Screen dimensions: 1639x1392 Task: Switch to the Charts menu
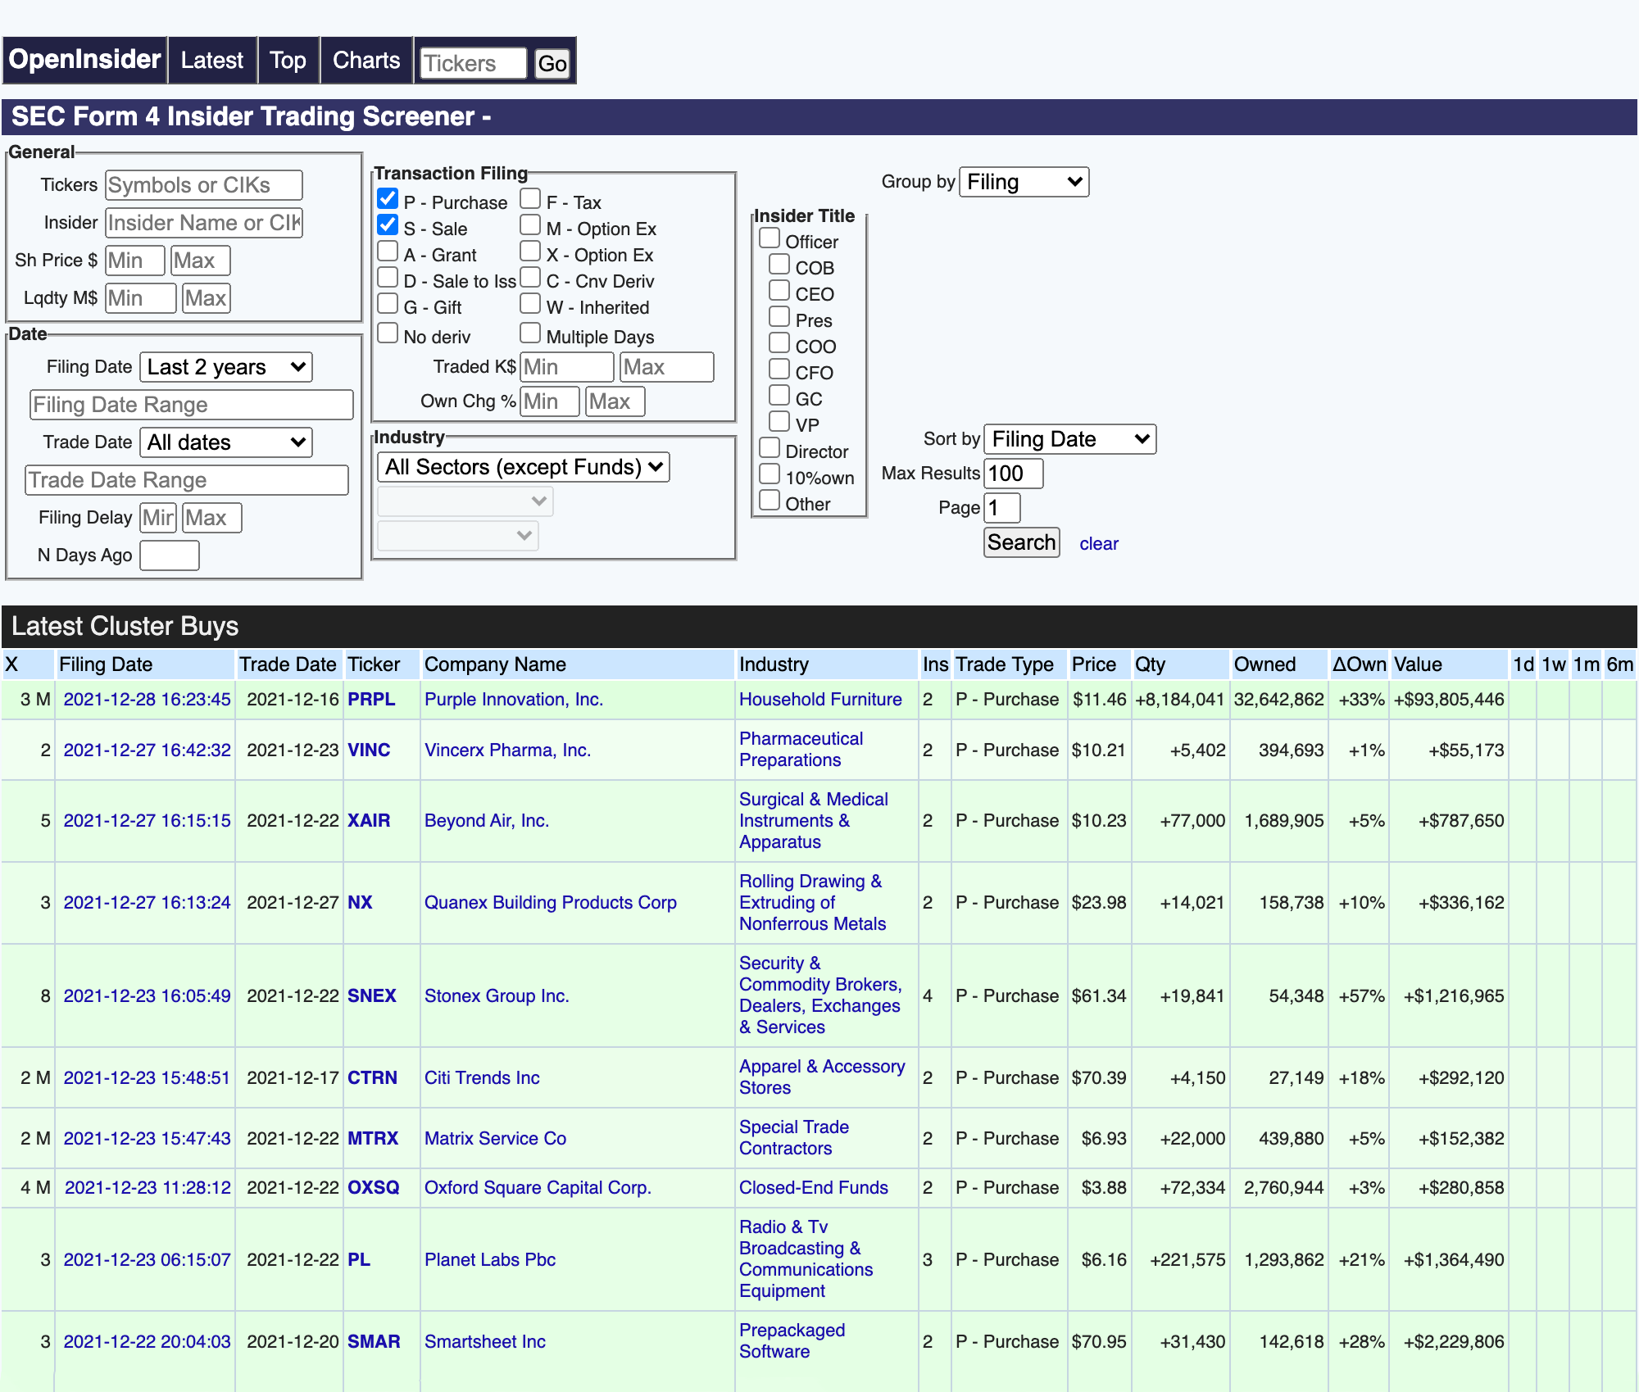(366, 60)
